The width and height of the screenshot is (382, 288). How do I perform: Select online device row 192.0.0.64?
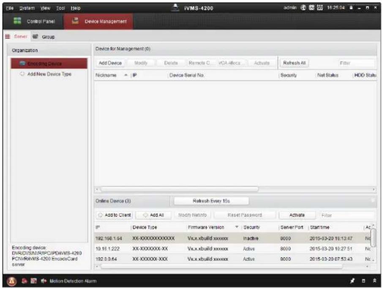coord(233,259)
